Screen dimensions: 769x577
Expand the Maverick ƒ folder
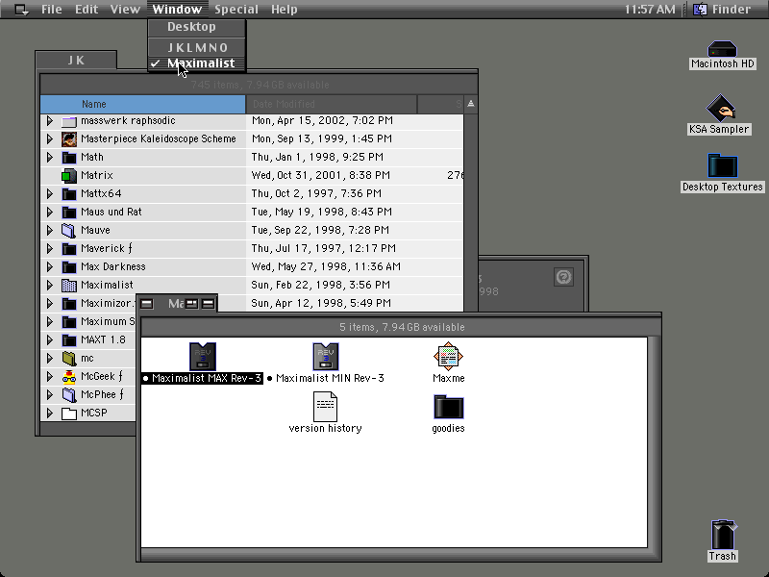[x=50, y=248]
